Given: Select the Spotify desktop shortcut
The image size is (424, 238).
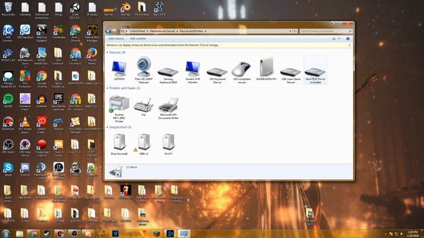Looking at the screenshot, I should pos(8,100).
